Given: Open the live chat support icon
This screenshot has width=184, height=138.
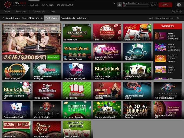Looking at the screenshot, I should tap(179, 5).
